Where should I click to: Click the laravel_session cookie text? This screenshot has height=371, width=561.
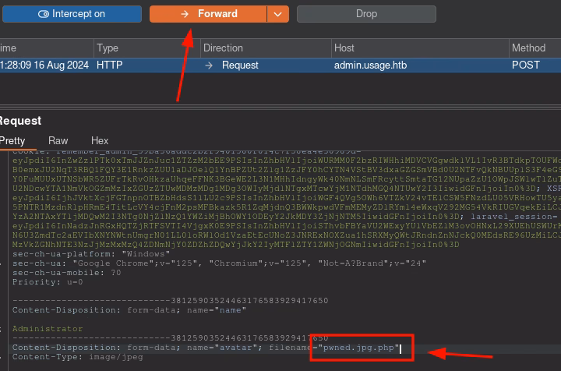coord(513,217)
